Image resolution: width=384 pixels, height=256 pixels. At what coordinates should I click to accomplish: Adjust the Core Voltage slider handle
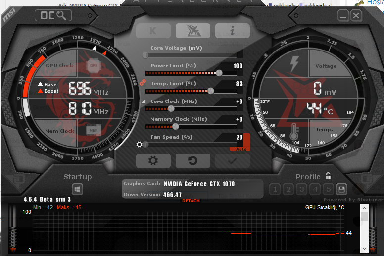(145, 55)
